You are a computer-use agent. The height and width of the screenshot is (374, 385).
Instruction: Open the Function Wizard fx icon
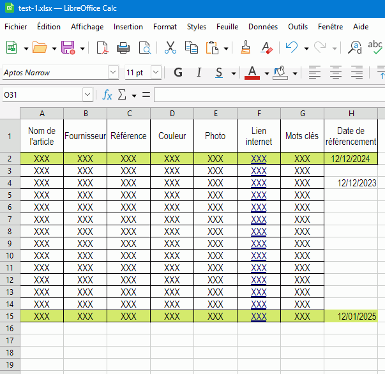pos(107,95)
